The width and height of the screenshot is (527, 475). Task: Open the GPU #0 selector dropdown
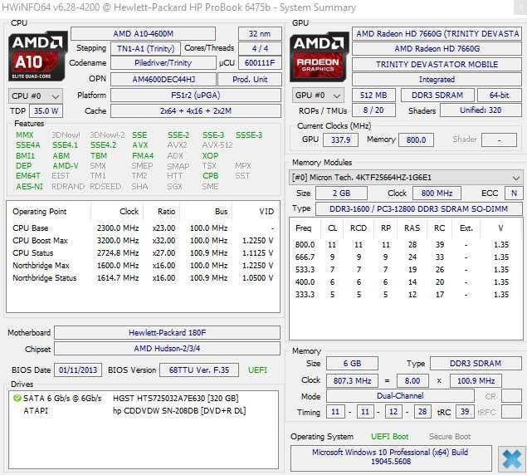[x=318, y=95]
